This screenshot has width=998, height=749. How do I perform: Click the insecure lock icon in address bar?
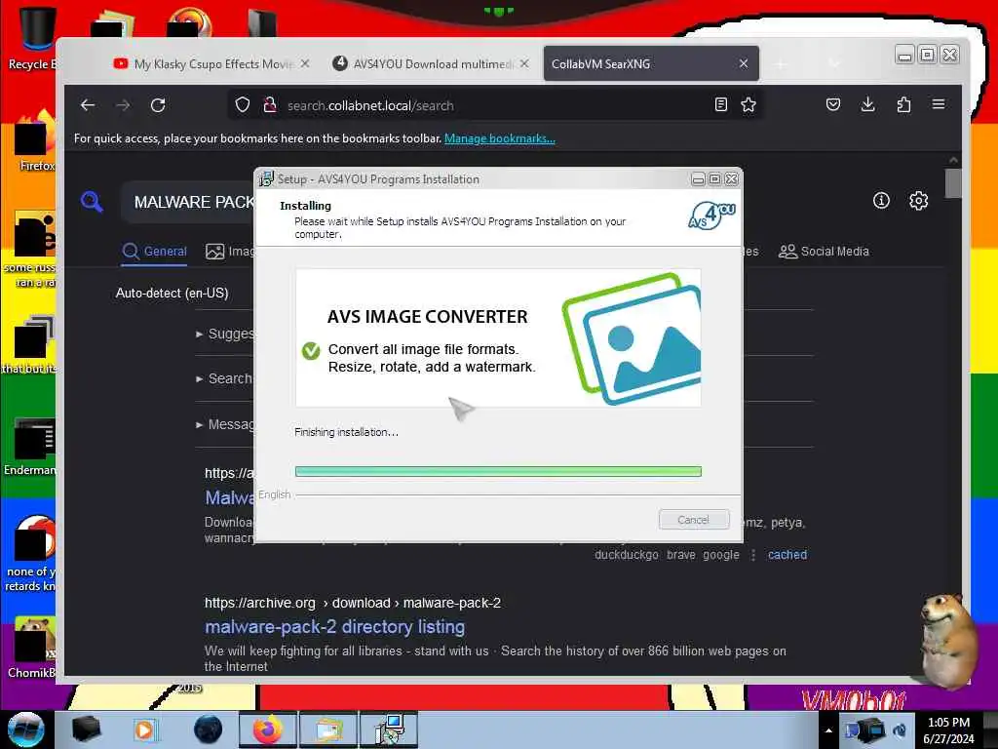[x=270, y=105]
